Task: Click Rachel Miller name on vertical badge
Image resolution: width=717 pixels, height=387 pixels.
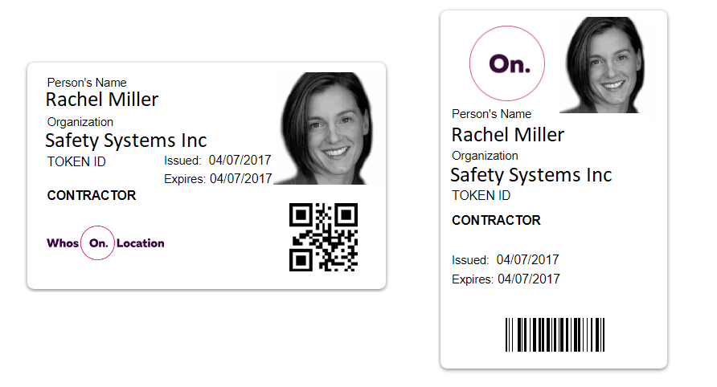Action: (508, 135)
